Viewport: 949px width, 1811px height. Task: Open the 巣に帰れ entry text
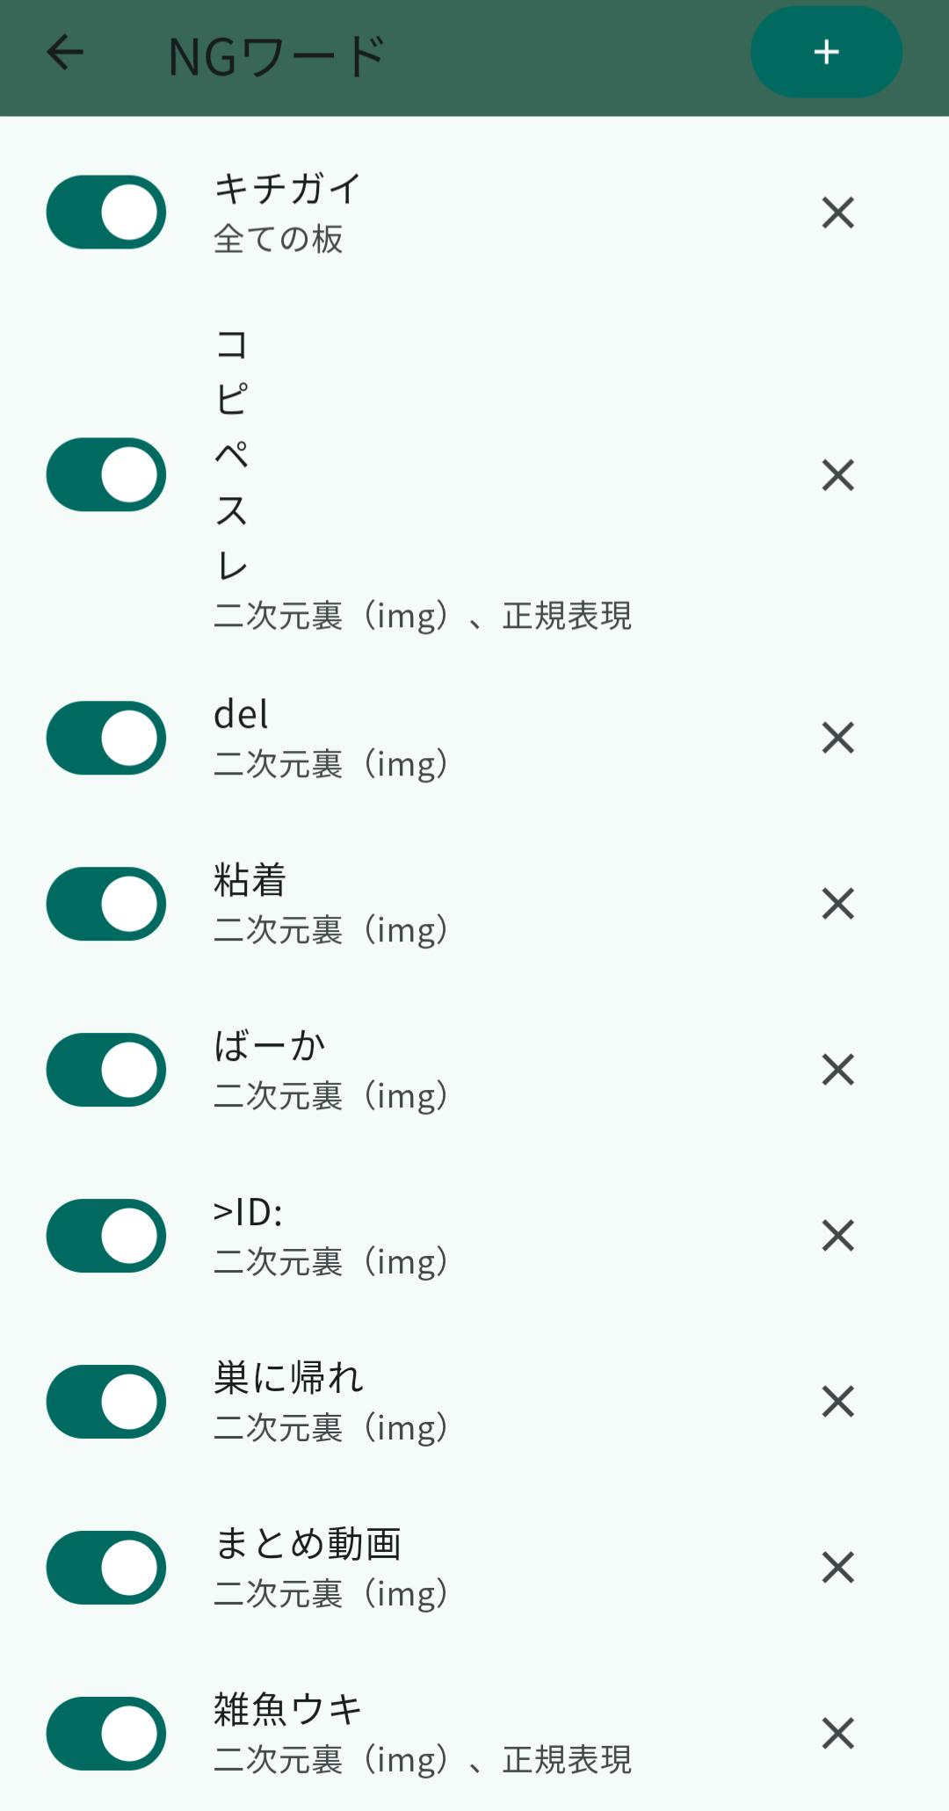290,1379
